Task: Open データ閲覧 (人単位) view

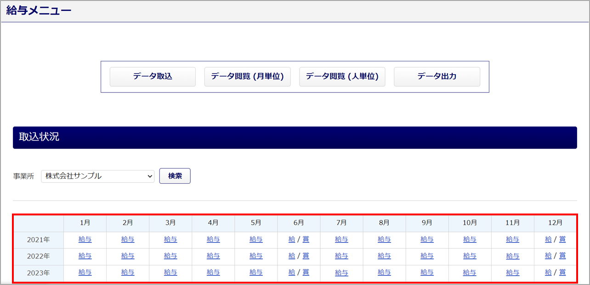Action: tap(342, 77)
